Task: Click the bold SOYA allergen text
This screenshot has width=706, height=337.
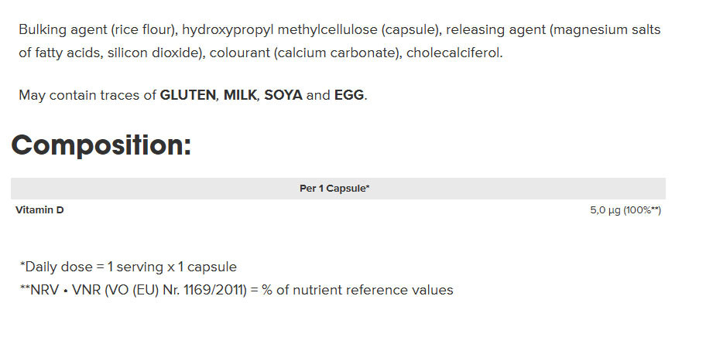Action: (283, 95)
